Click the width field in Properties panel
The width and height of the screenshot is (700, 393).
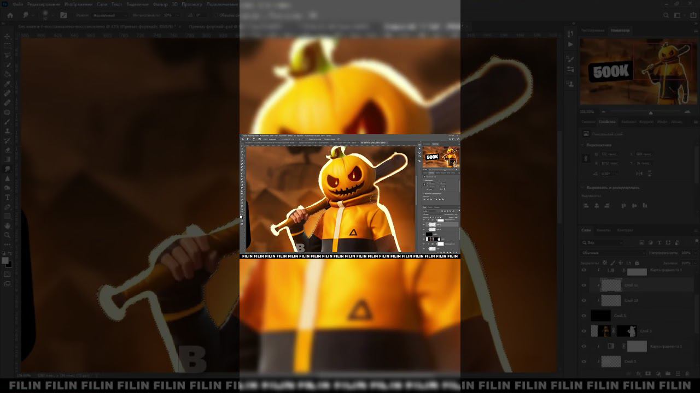[x=609, y=154]
